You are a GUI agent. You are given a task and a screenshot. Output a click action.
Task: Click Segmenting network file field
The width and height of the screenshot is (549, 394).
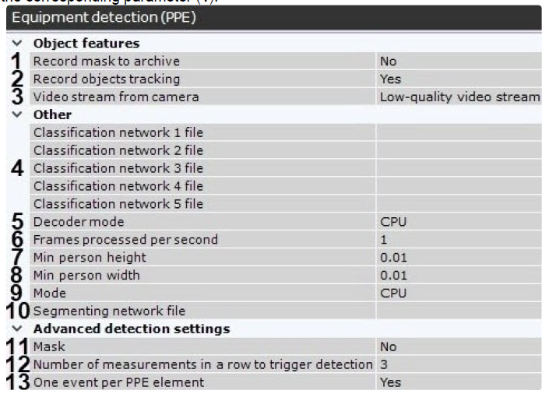458,311
